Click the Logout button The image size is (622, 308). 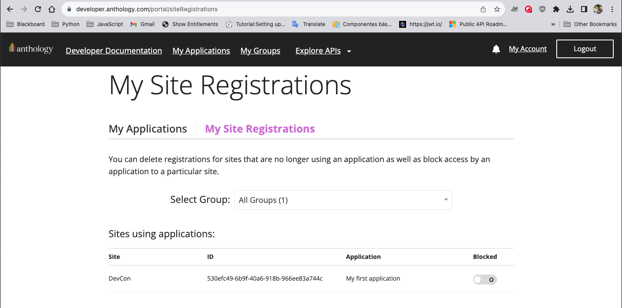point(585,49)
